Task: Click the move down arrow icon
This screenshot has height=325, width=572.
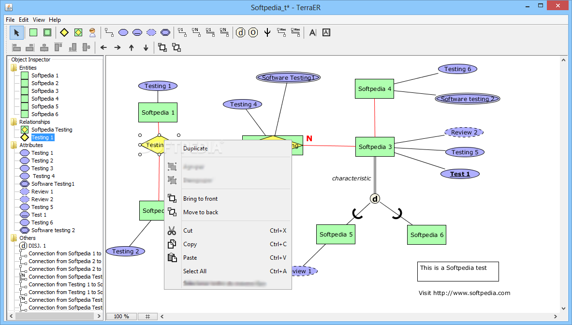Action: click(x=146, y=47)
